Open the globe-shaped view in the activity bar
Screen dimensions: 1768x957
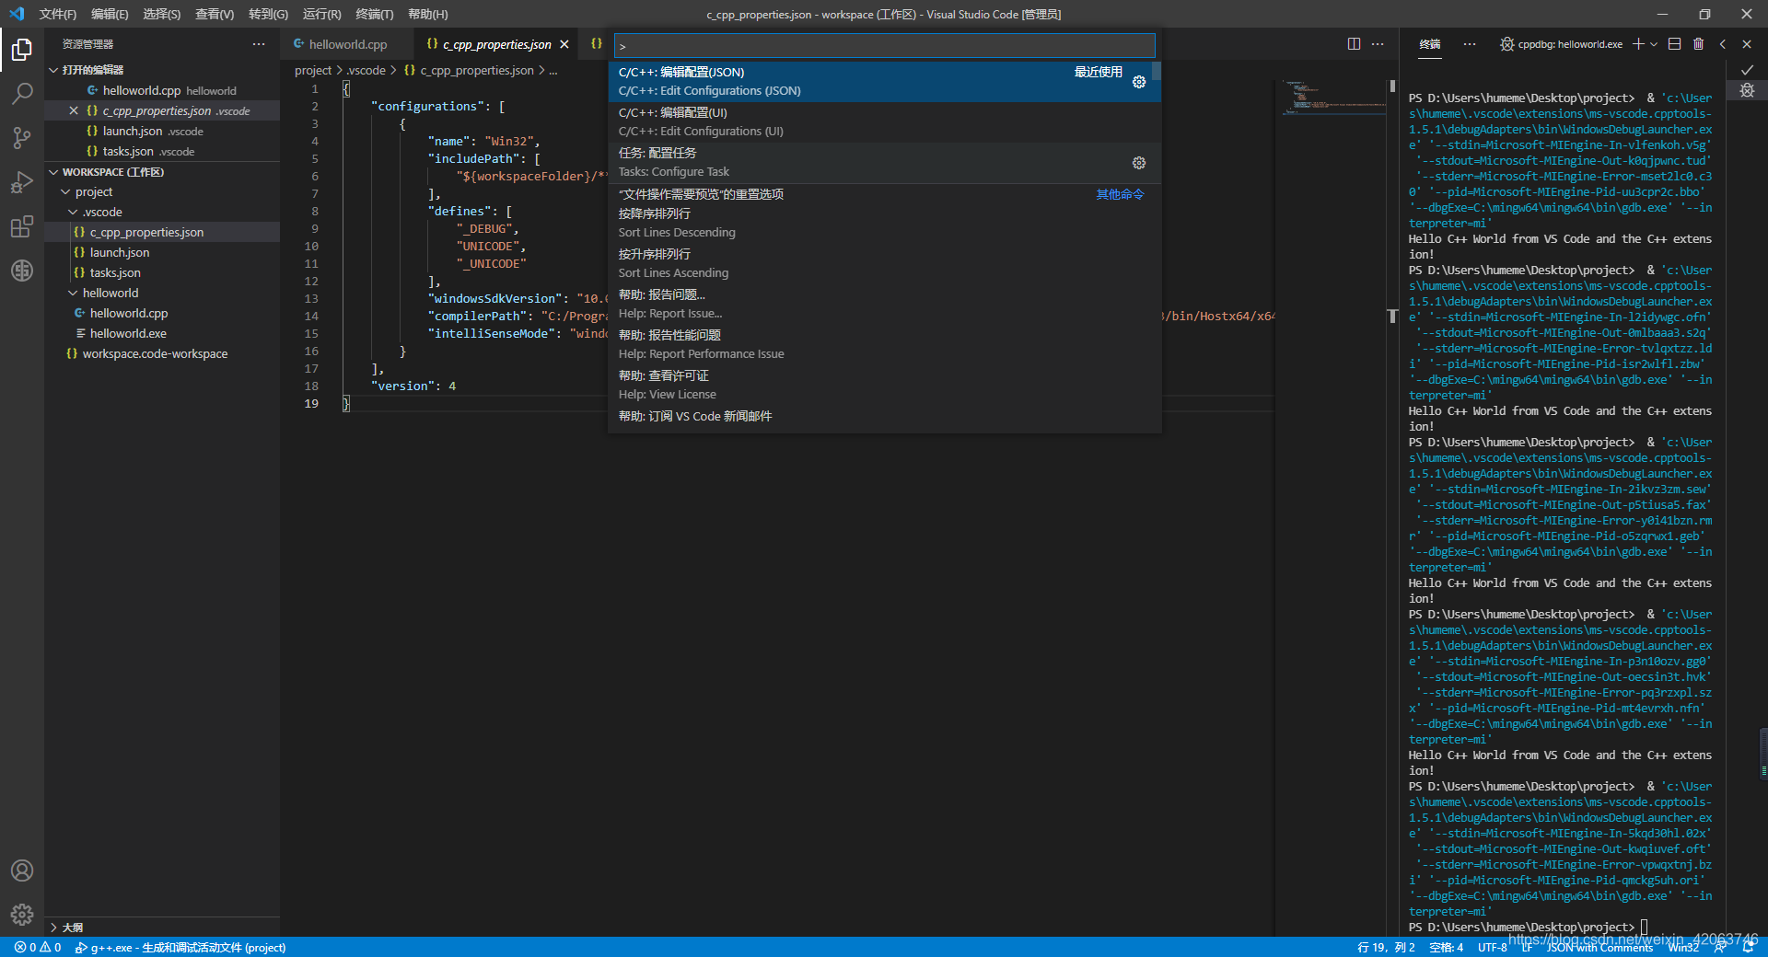tap(22, 271)
